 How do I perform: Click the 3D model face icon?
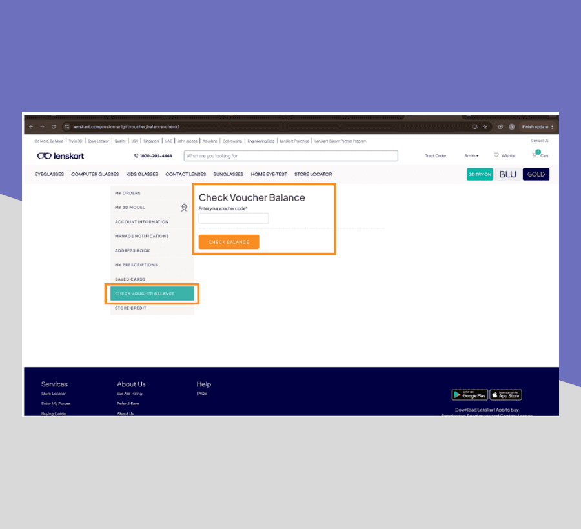point(184,207)
